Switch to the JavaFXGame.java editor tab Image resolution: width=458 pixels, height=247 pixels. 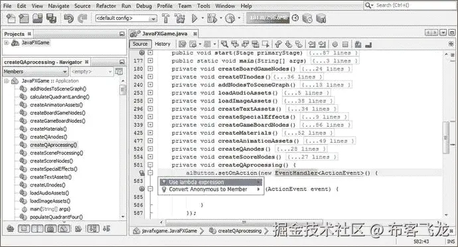(164, 34)
